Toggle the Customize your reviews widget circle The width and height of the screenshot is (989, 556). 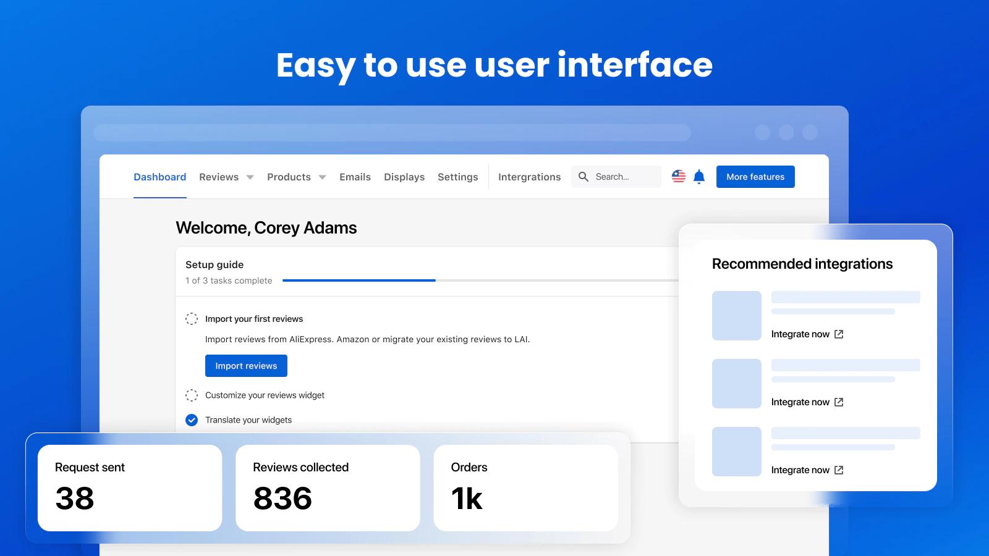(x=192, y=395)
